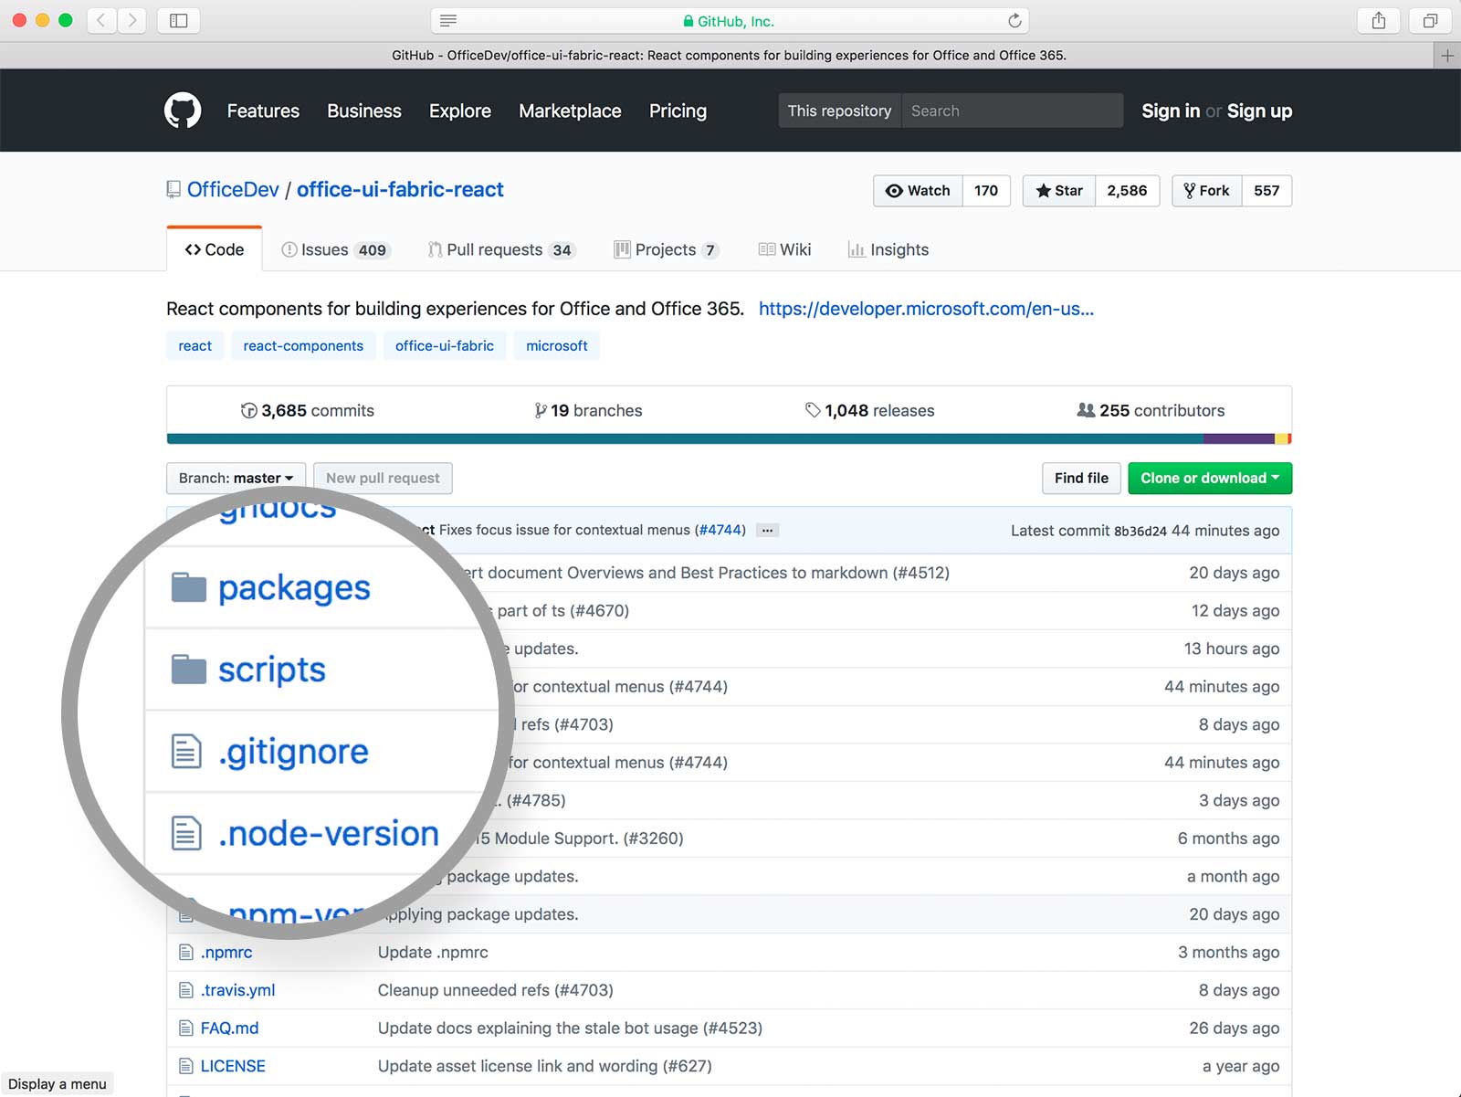This screenshot has height=1097, width=1461.
Task: Click the Safari address bar
Action: [x=730, y=20]
